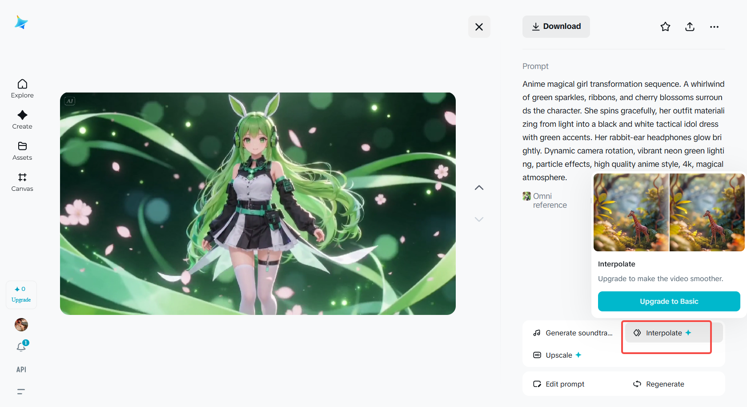This screenshot has height=407, width=747.
Task: Open the API section in the sidebar
Action: [21, 369]
